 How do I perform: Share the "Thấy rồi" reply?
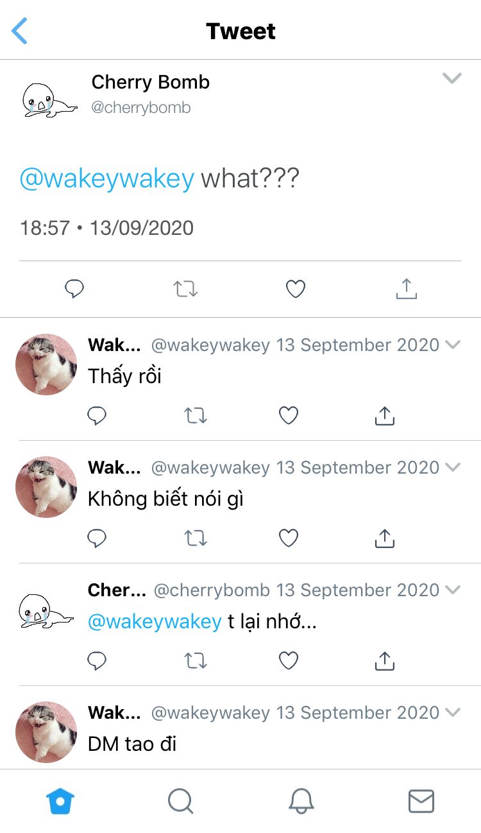coord(384,416)
